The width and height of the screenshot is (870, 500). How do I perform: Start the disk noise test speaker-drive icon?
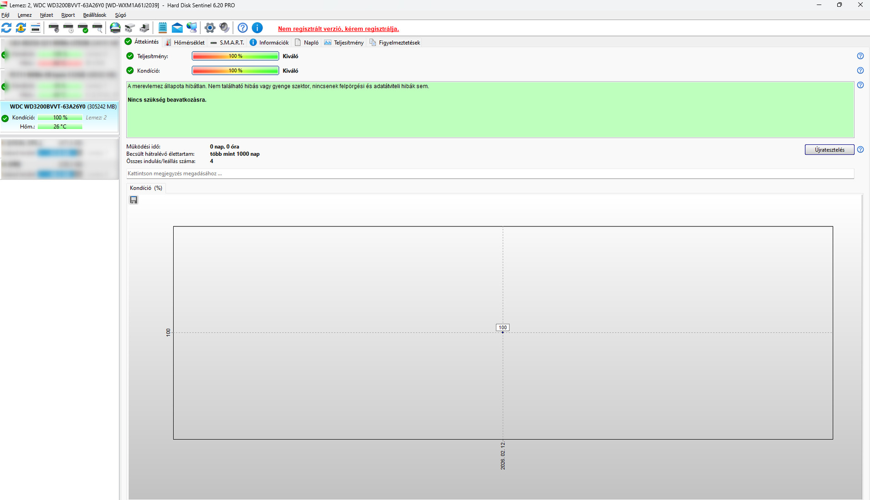[54, 28]
